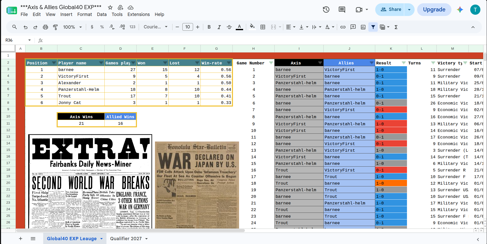
Task: Toggle Strikethrough formatting
Action: (x=229, y=27)
